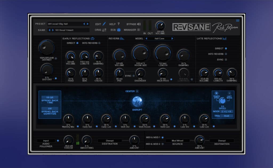Open the Mod Wheel source dropdown
The width and height of the screenshot is (273, 168).
click(177, 141)
